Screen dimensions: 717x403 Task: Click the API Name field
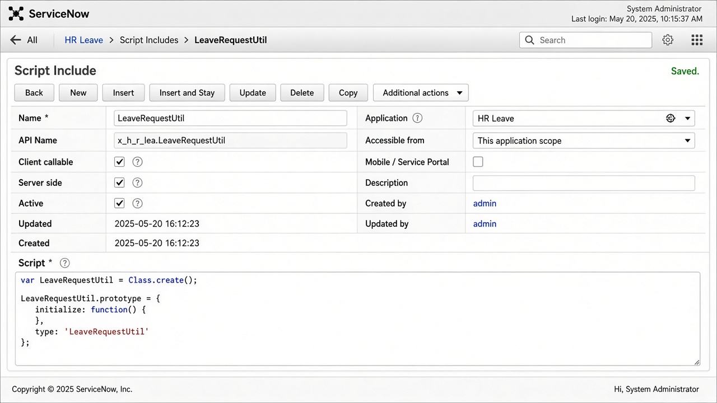point(231,140)
